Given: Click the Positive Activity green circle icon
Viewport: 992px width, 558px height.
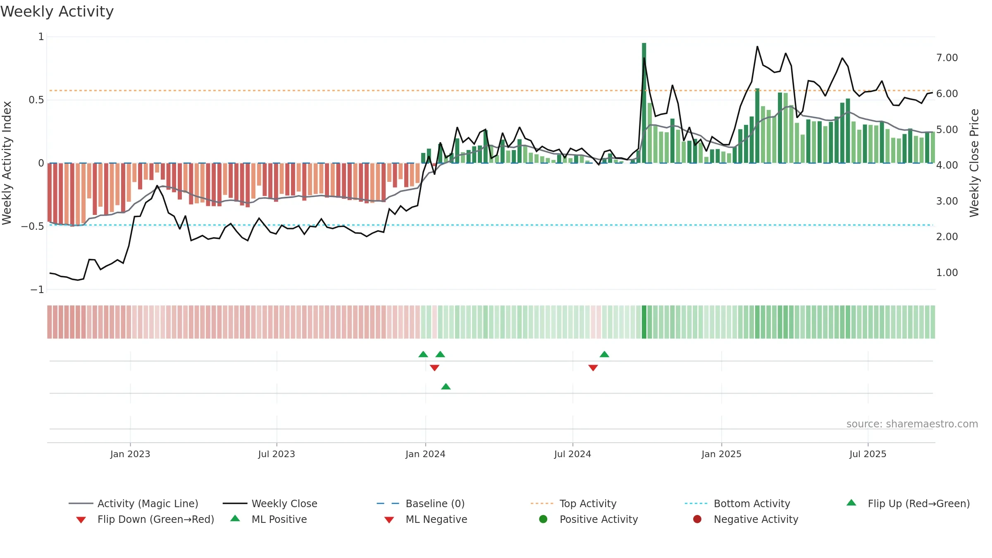Looking at the screenshot, I should 544,519.
